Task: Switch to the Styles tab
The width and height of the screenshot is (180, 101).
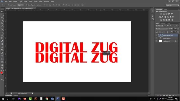Action: point(165,9)
